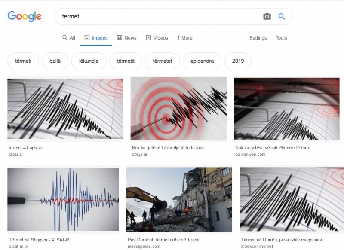Open search by image camera icon
The image size is (344, 250).
click(267, 16)
